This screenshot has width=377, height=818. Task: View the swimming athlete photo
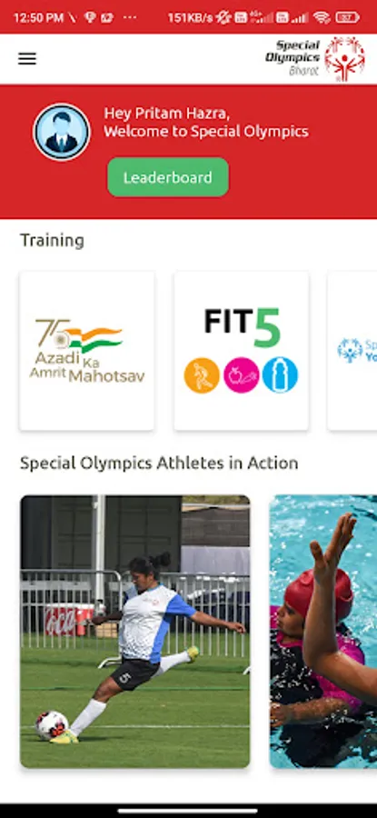[x=323, y=632]
